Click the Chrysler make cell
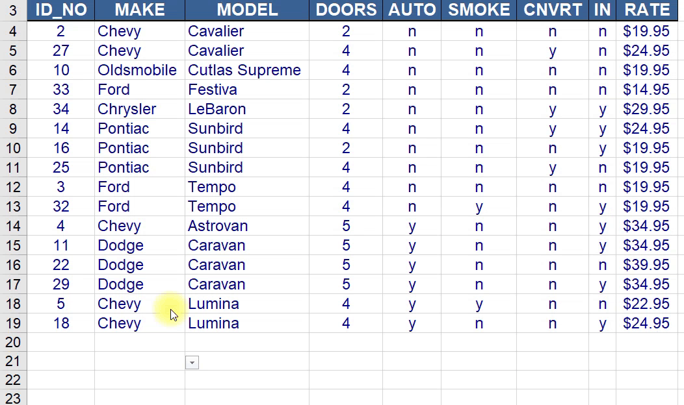 (x=140, y=109)
